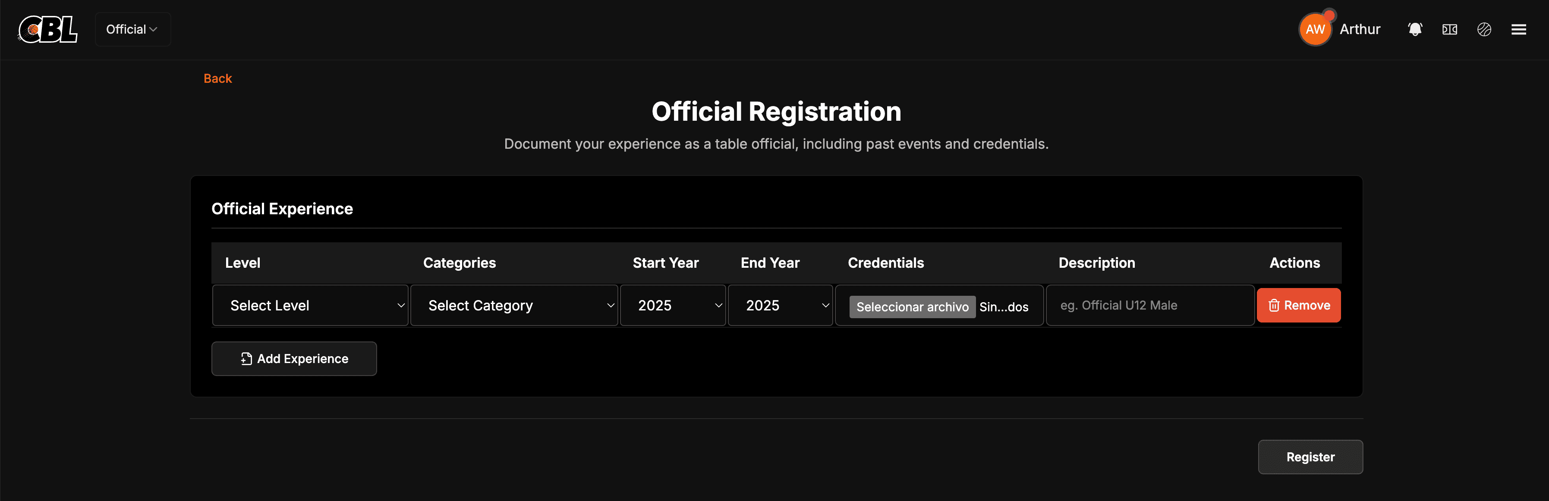Screen dimensions: 1549x501
Task: Open the Start Year dropdown
Action: (x=673, y=305)
